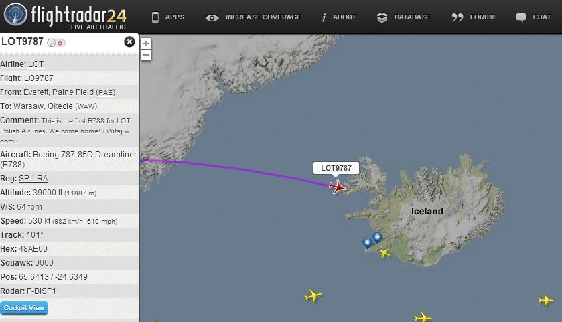
Task: Click the left blue airport pin near Iceland
Action: tap(367, 243)
